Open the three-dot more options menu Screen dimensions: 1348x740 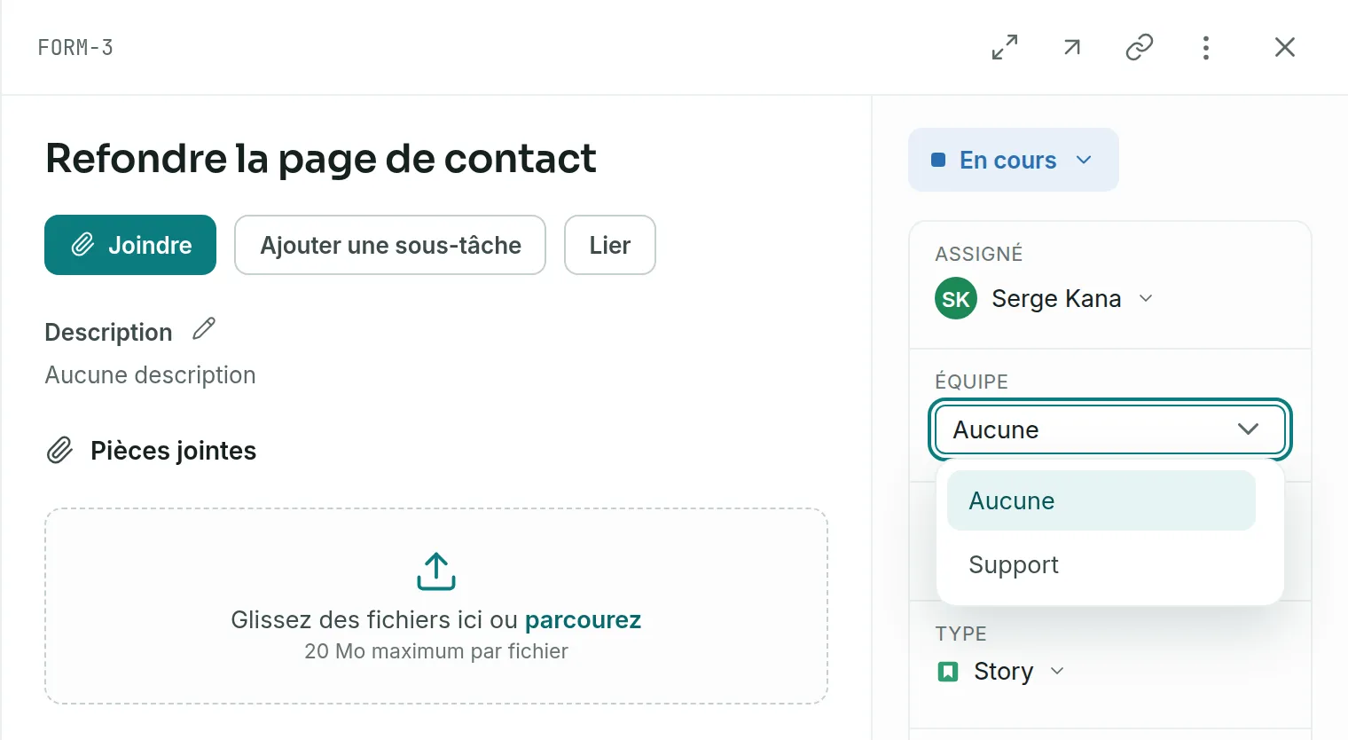[1206, 47]
